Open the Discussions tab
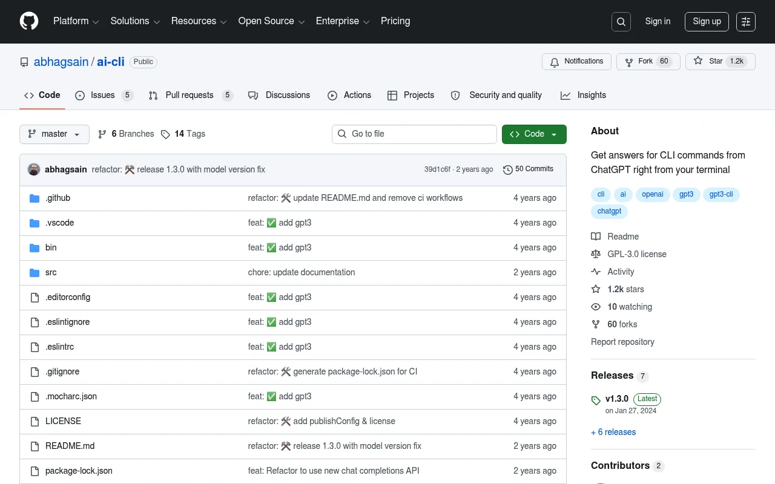 coord(279,95)
